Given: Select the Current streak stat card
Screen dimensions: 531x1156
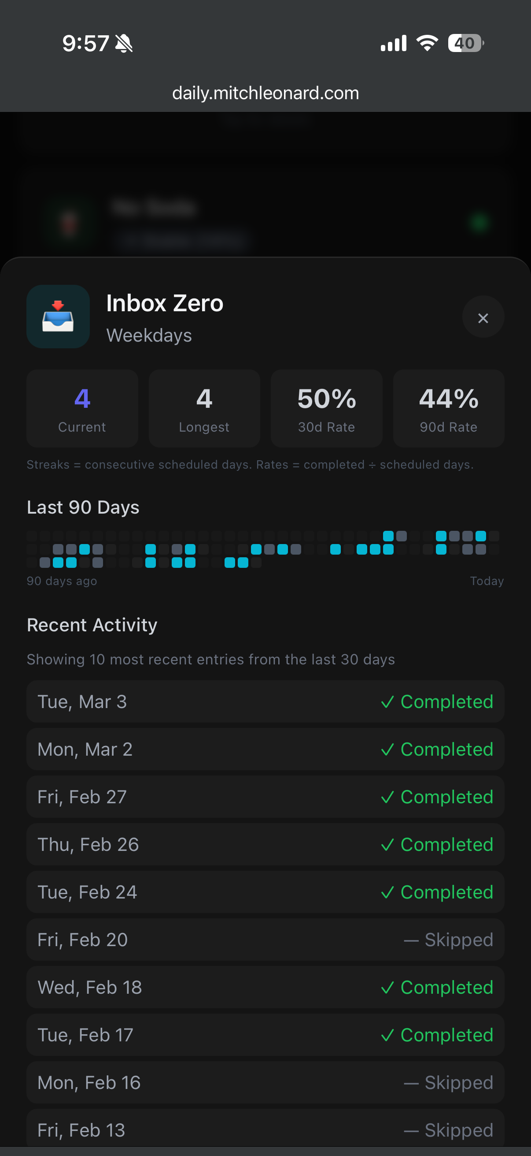Looking at the screenshot, I should click(x=82, y=408).
